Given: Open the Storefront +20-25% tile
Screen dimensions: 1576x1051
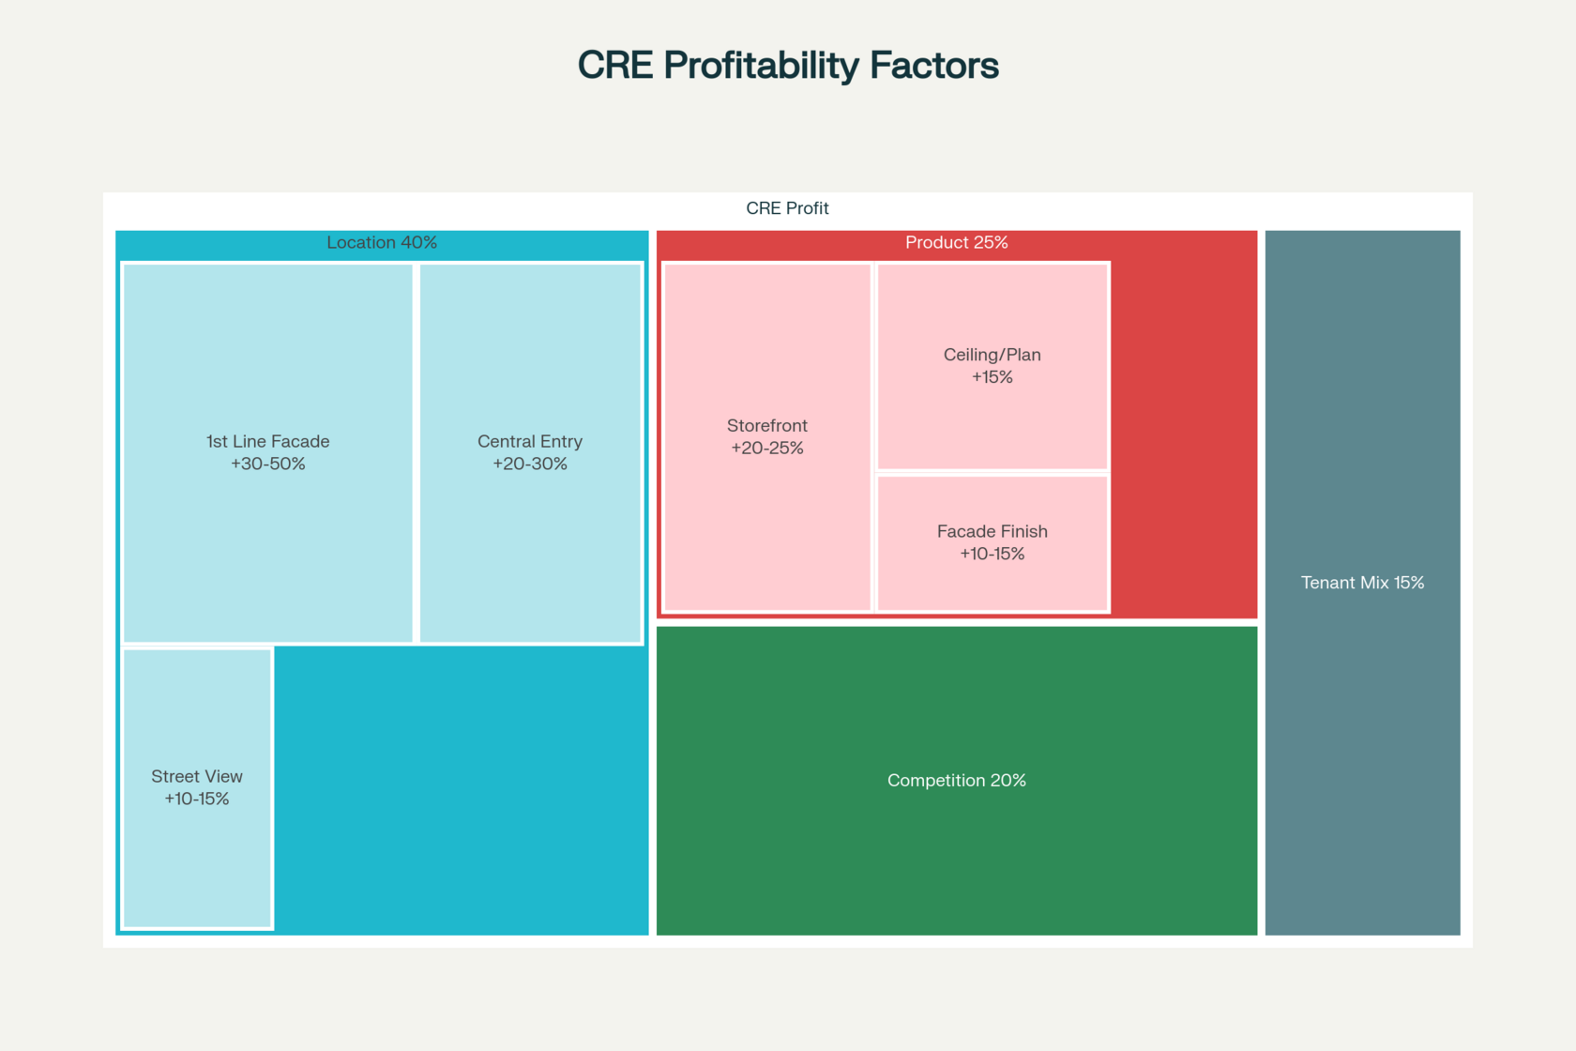Looking at the screenshot, I should [767, 437].
